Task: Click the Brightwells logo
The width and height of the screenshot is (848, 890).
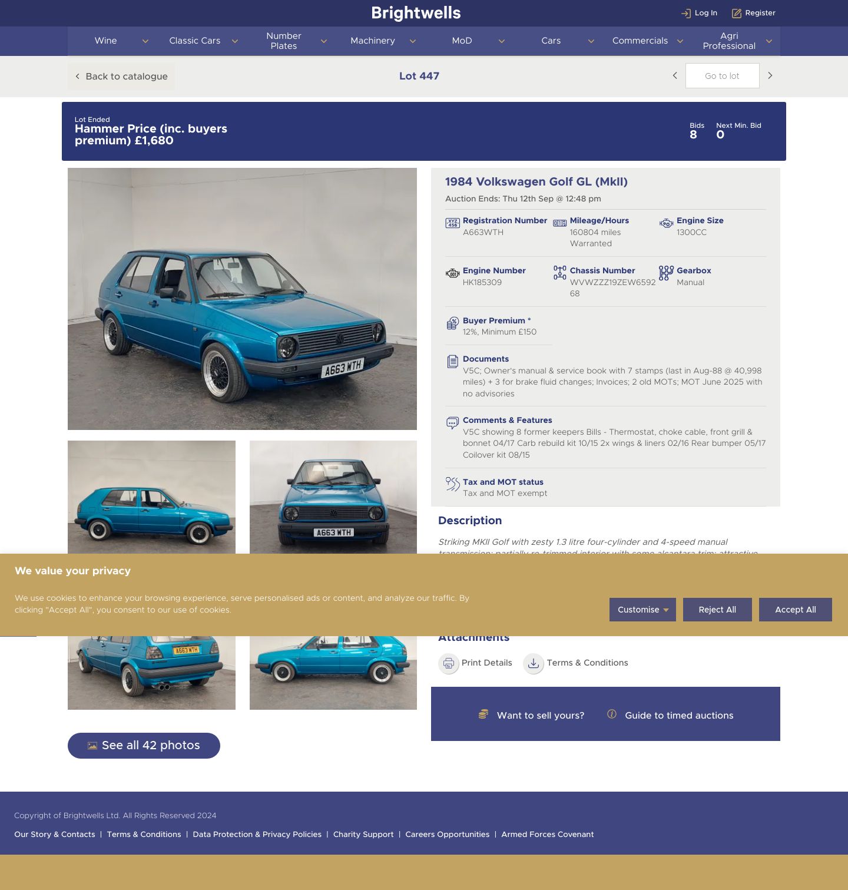Action: tap(416, 13)
